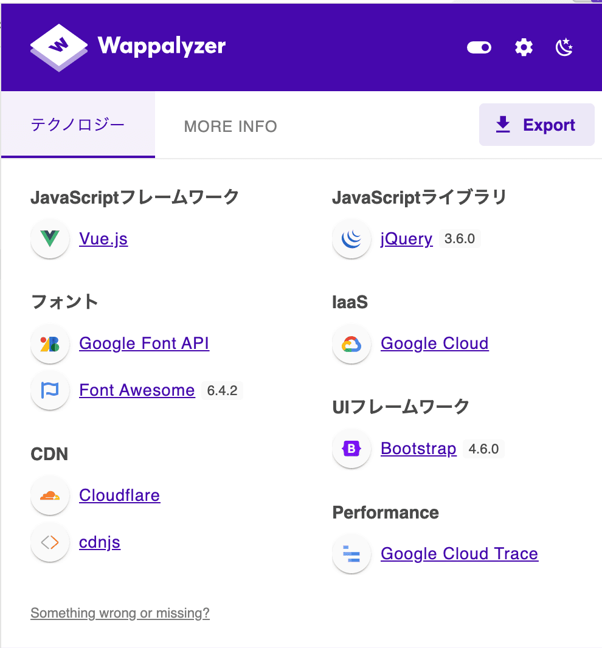This screenshot has height=648, width=602.
Task: Click the Vue.js logo icon
Action: click(x=49, y=239)
